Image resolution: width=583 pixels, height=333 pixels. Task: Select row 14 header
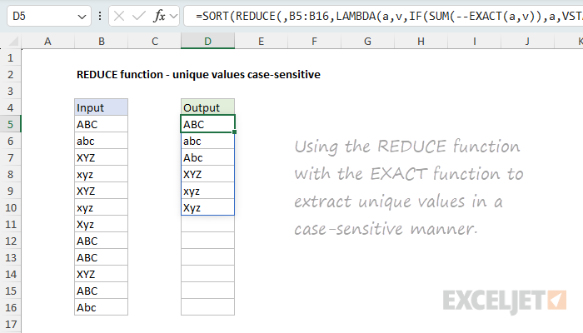tap(10, 274)
